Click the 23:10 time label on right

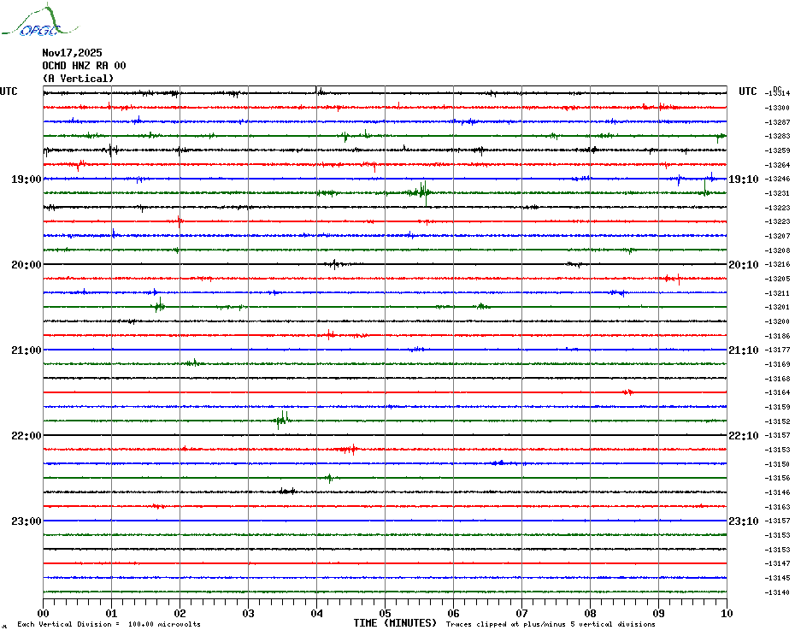743,521
